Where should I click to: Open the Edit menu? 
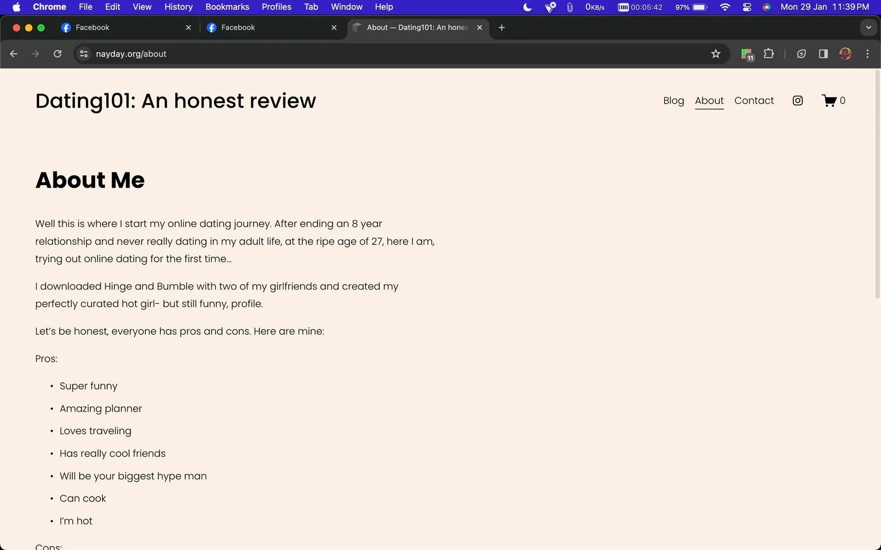pos(112,7)
